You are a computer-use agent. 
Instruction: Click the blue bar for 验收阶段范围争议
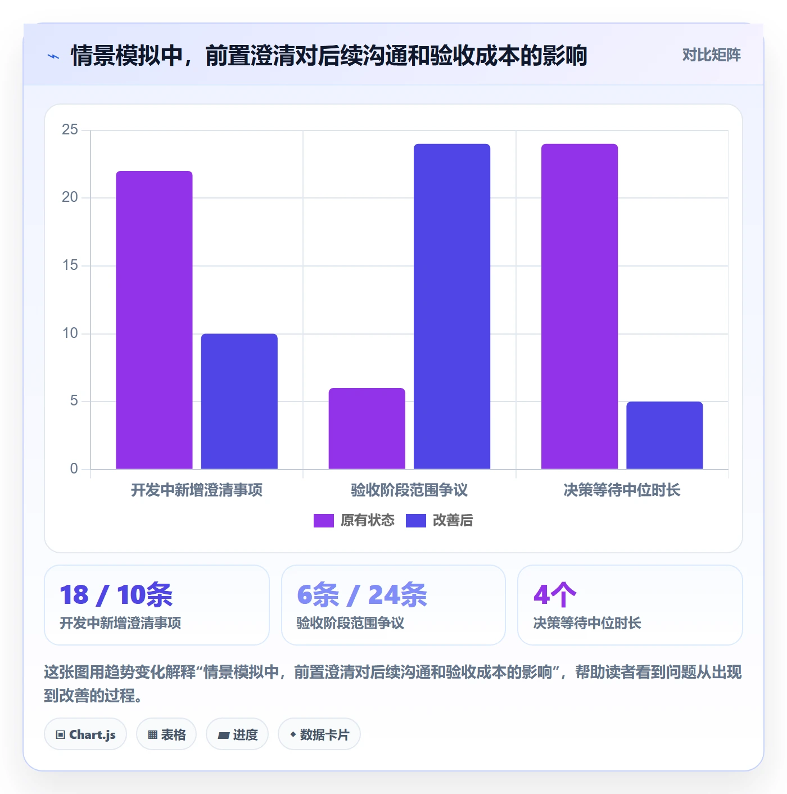coord(452,306)
